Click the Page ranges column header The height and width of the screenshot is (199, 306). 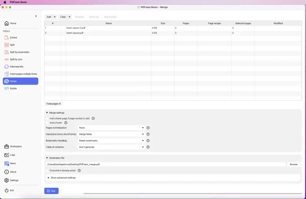click(x=214, y=23)
